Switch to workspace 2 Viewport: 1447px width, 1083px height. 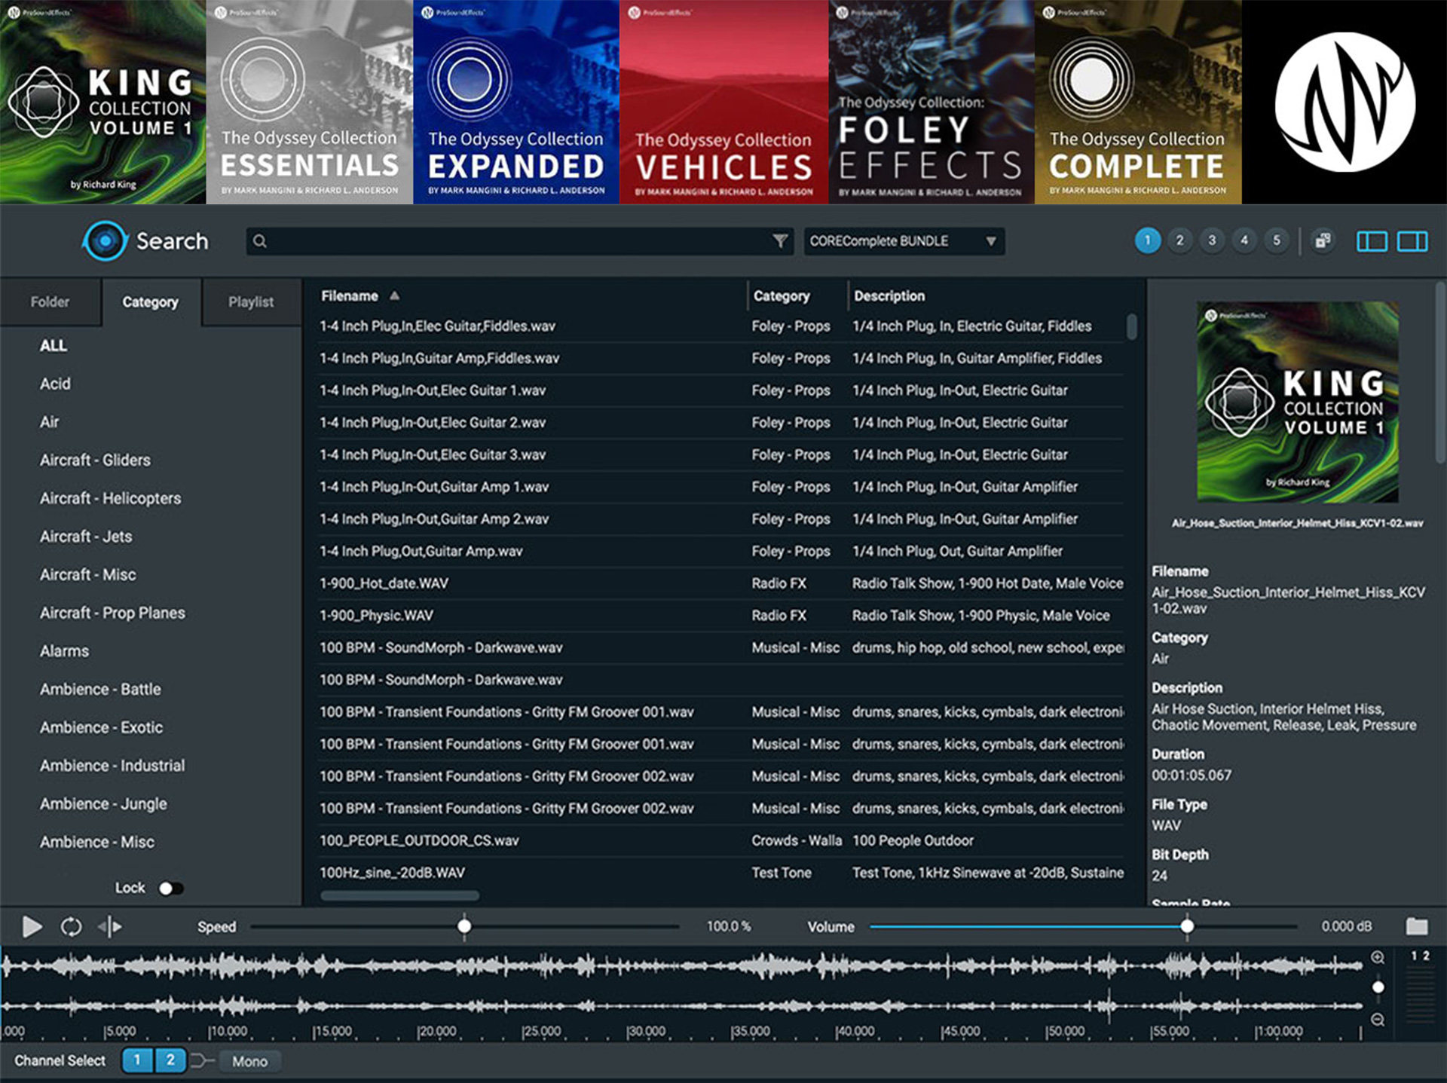coord(1179,240)
